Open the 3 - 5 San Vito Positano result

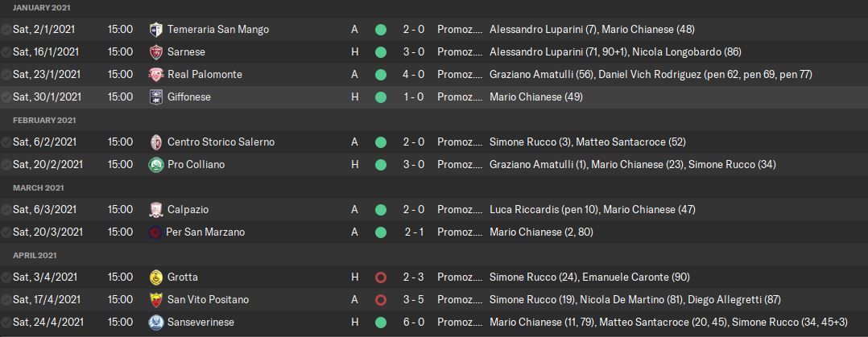coord(415,299)
